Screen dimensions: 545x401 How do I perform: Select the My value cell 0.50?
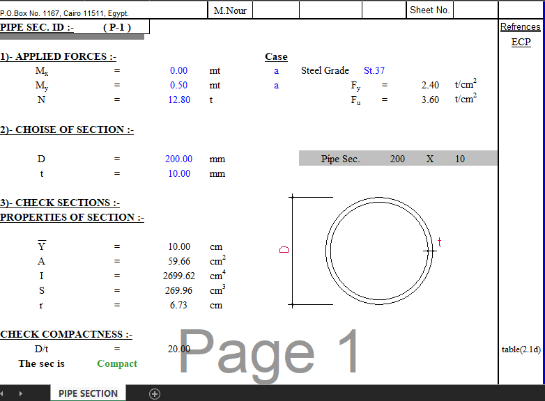tap(178, 85)
